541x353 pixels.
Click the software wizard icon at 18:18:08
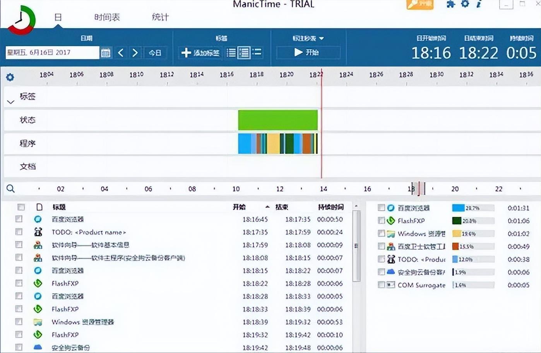(x=38, y=257)
